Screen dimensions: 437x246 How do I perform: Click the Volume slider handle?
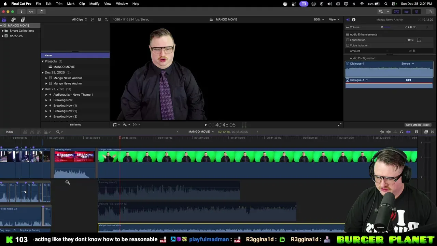[382, 27]
